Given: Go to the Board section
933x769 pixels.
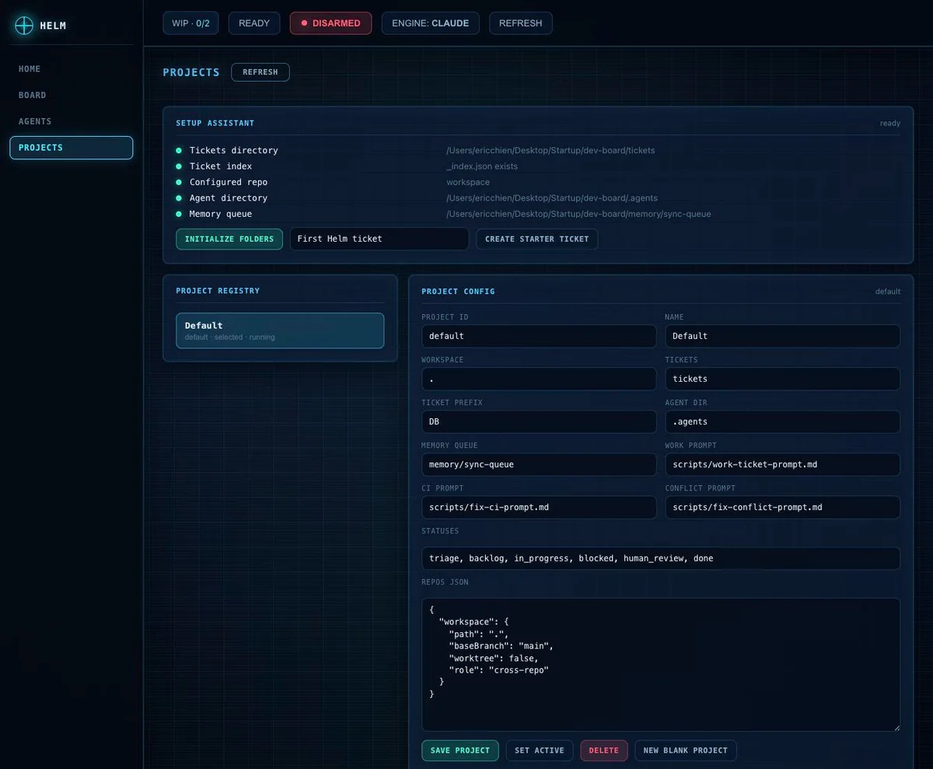Looking at the screenshot, I should click(x=72, y=96).
